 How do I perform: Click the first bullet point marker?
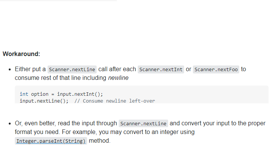pyautogui.click(x=10, y=69)
